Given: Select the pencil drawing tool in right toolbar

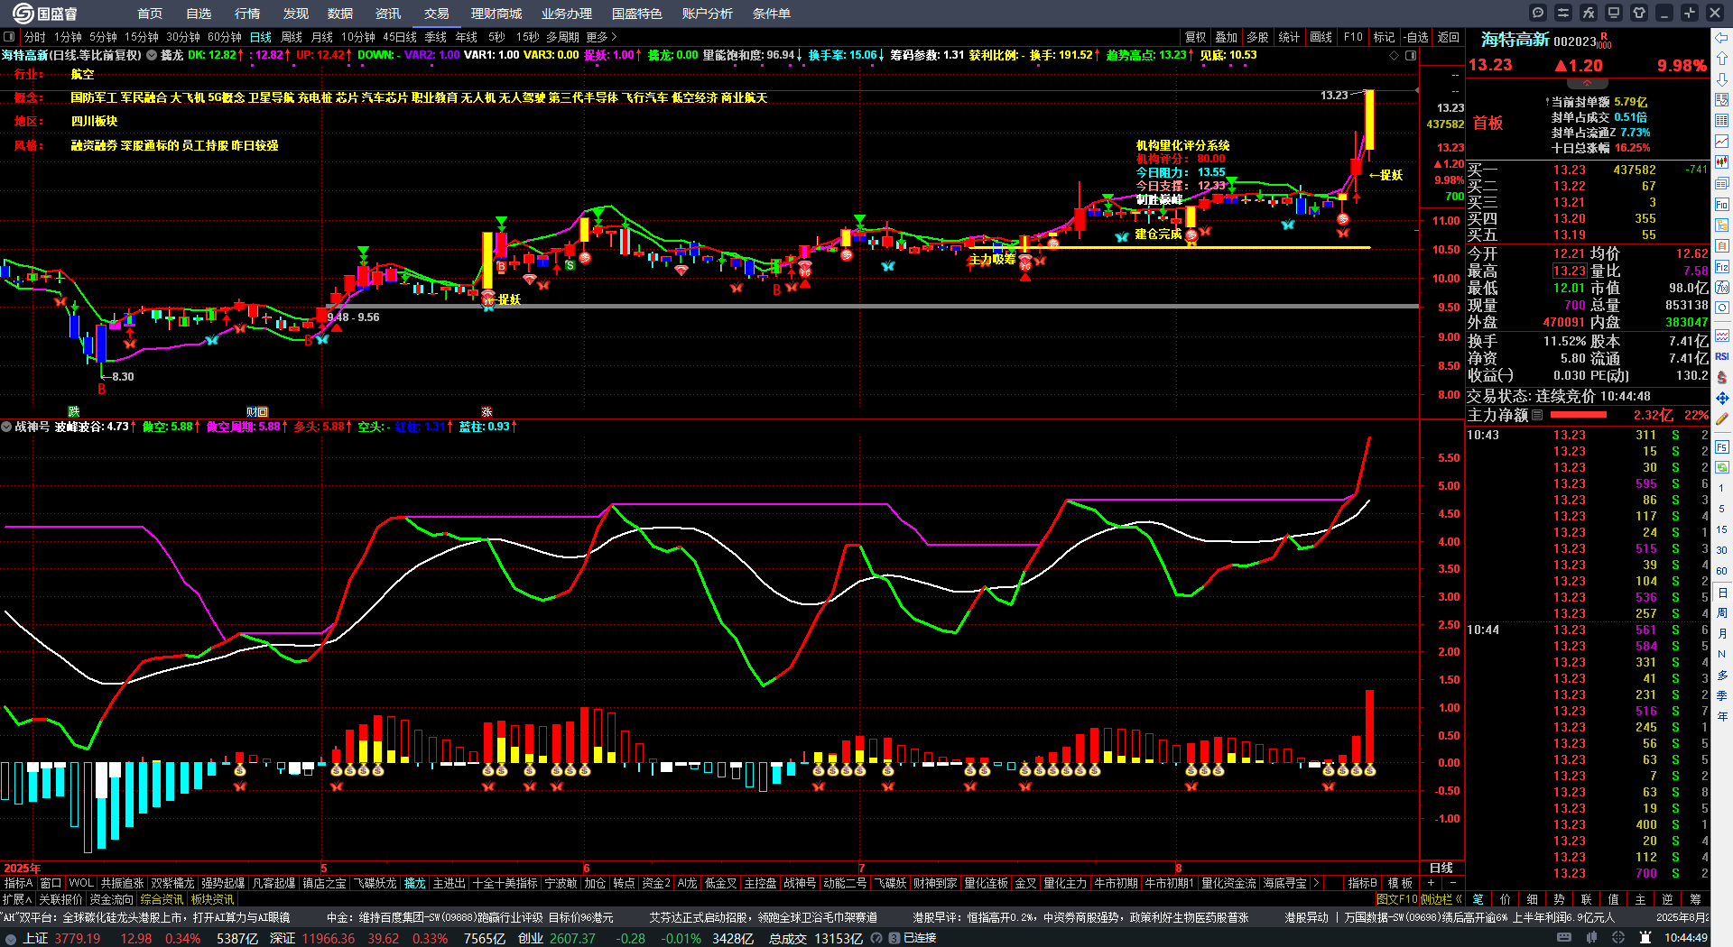Looking at the screenshot, I should pyautogui.click(x=1722, y=418).
